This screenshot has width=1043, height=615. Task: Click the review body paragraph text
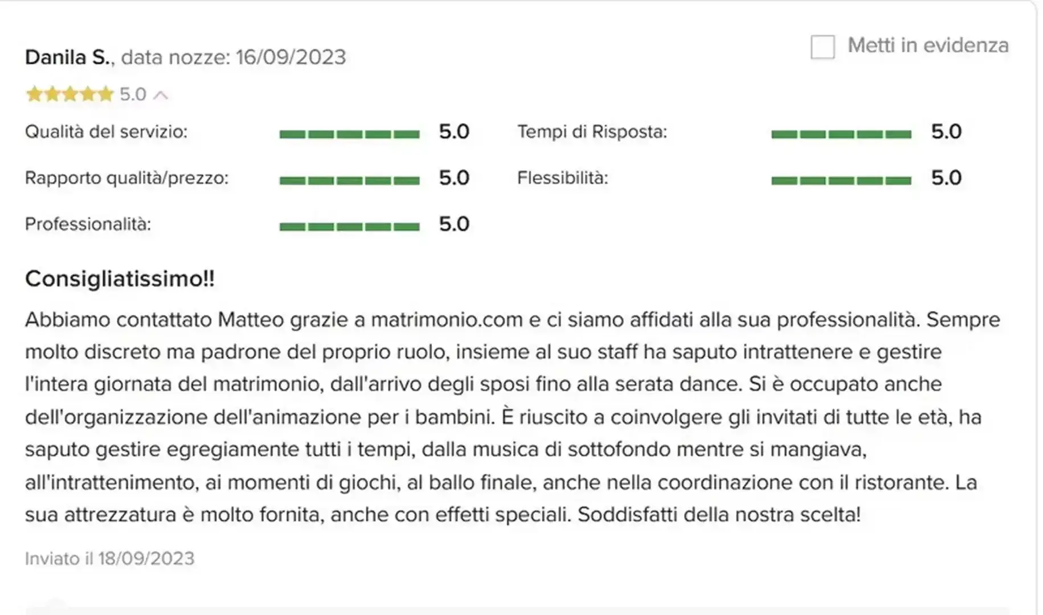coord(501,417)
